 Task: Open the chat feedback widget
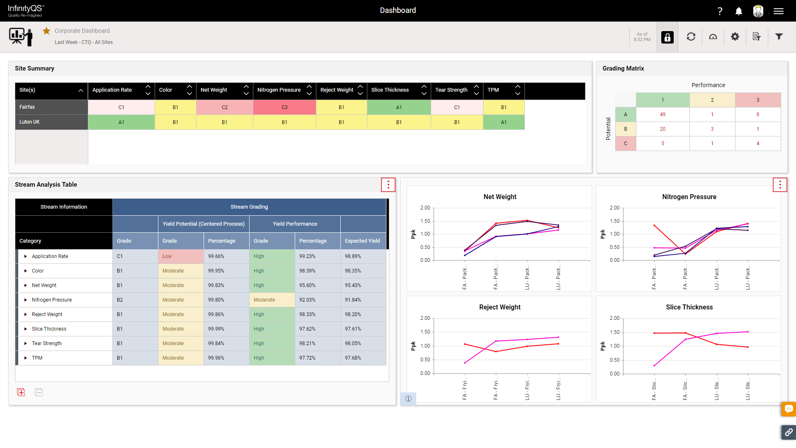click(x=789, y=409)
